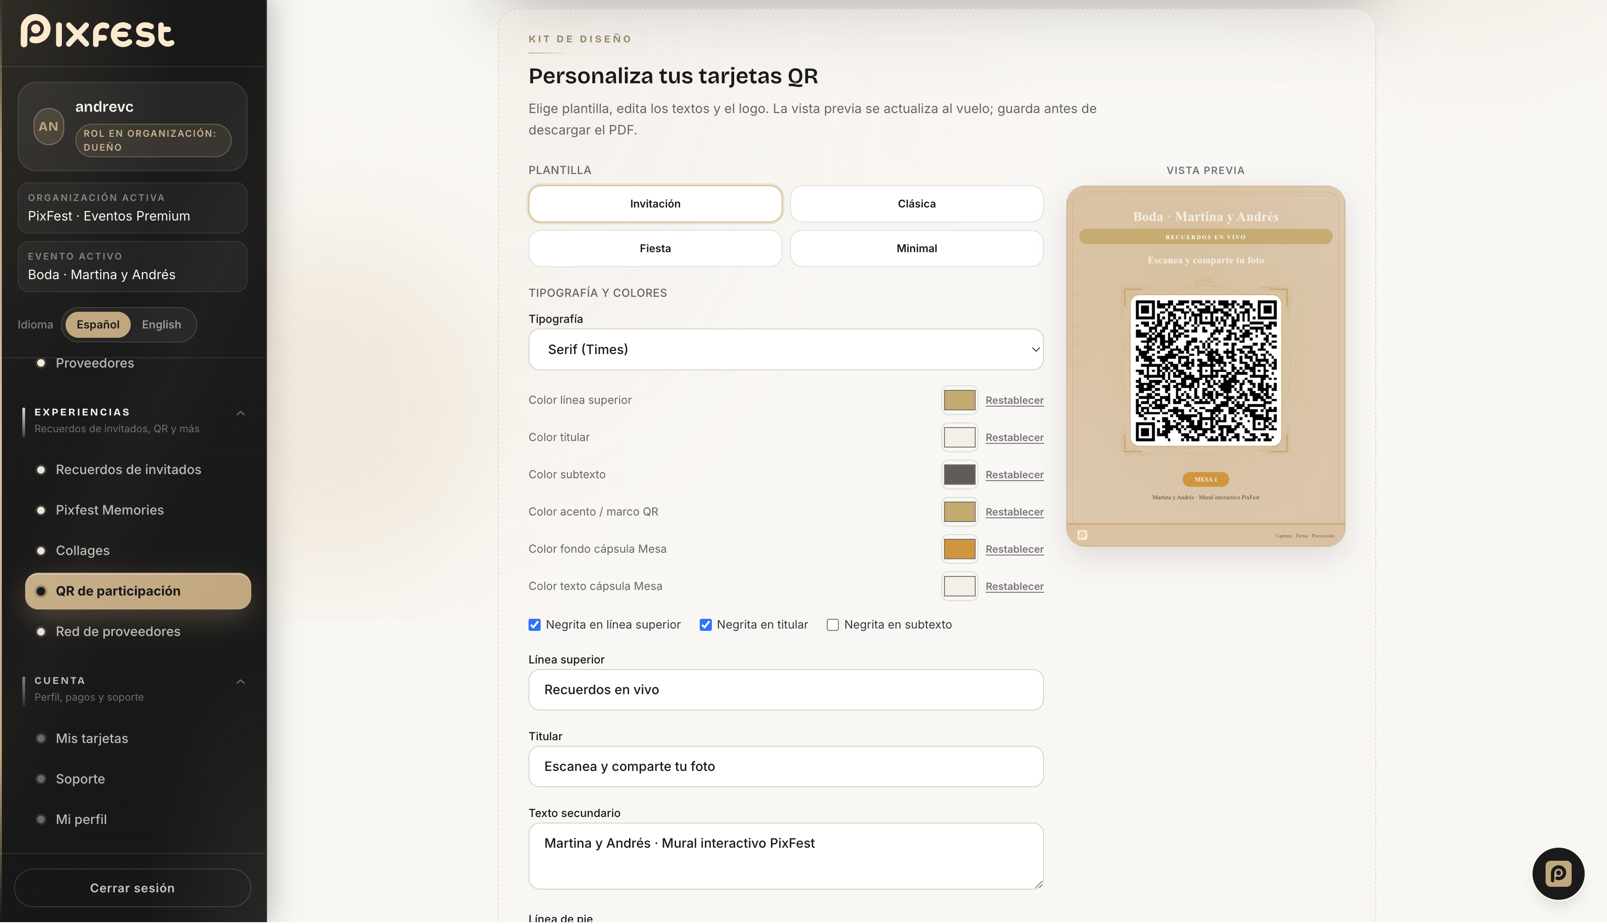Select the Minimal template
The width and height of the screenshot is (1607, 924).
[x=917, y=248]
